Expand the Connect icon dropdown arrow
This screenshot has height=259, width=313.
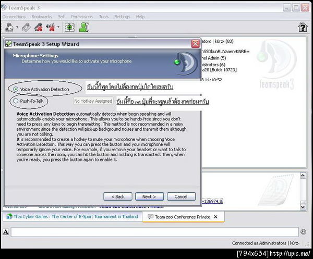[x=17, y=27]
